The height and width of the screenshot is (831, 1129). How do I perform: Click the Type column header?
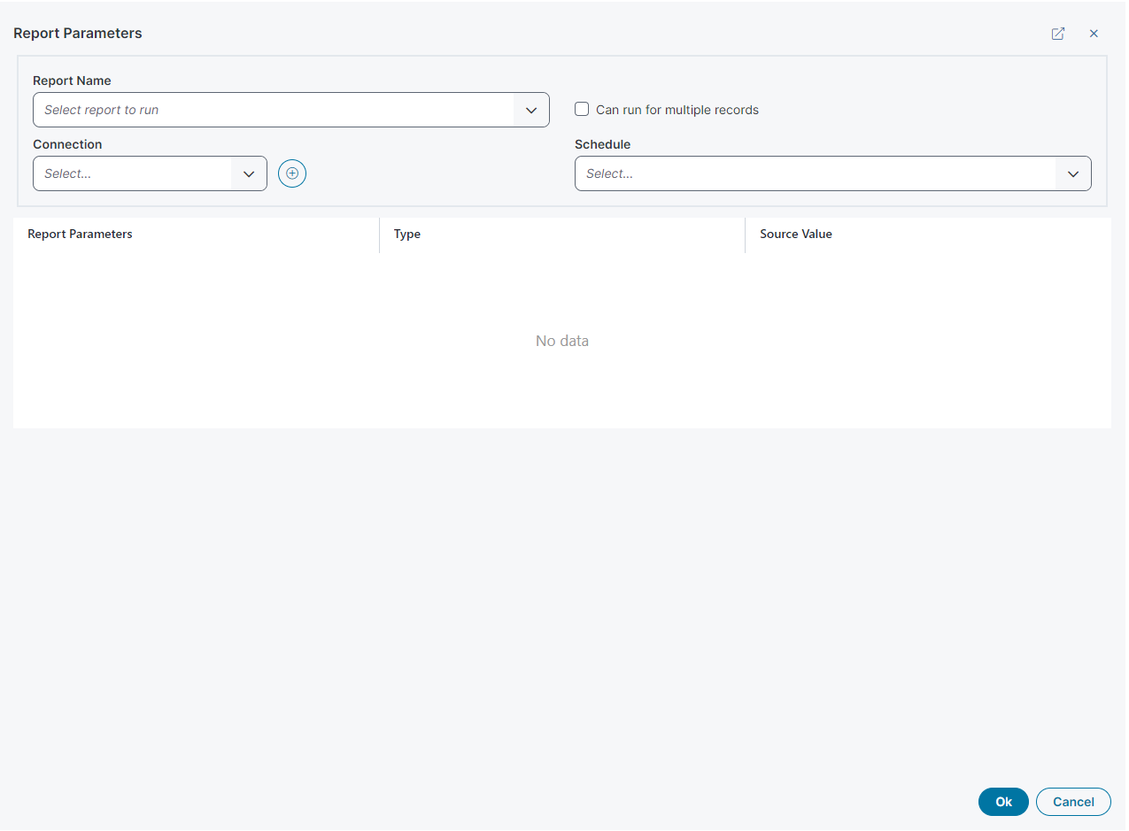click(x=407, y=234)
